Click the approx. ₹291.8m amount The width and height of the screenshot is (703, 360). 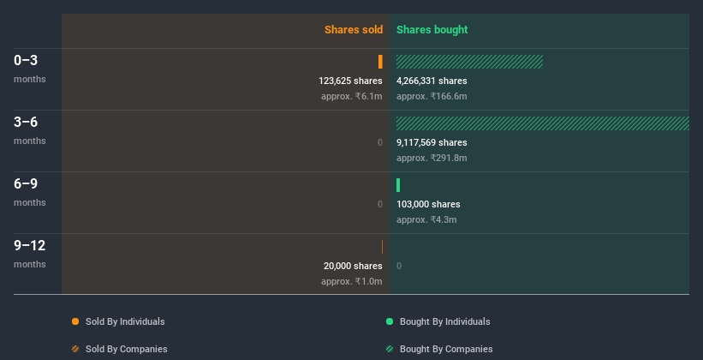point(432,158)
